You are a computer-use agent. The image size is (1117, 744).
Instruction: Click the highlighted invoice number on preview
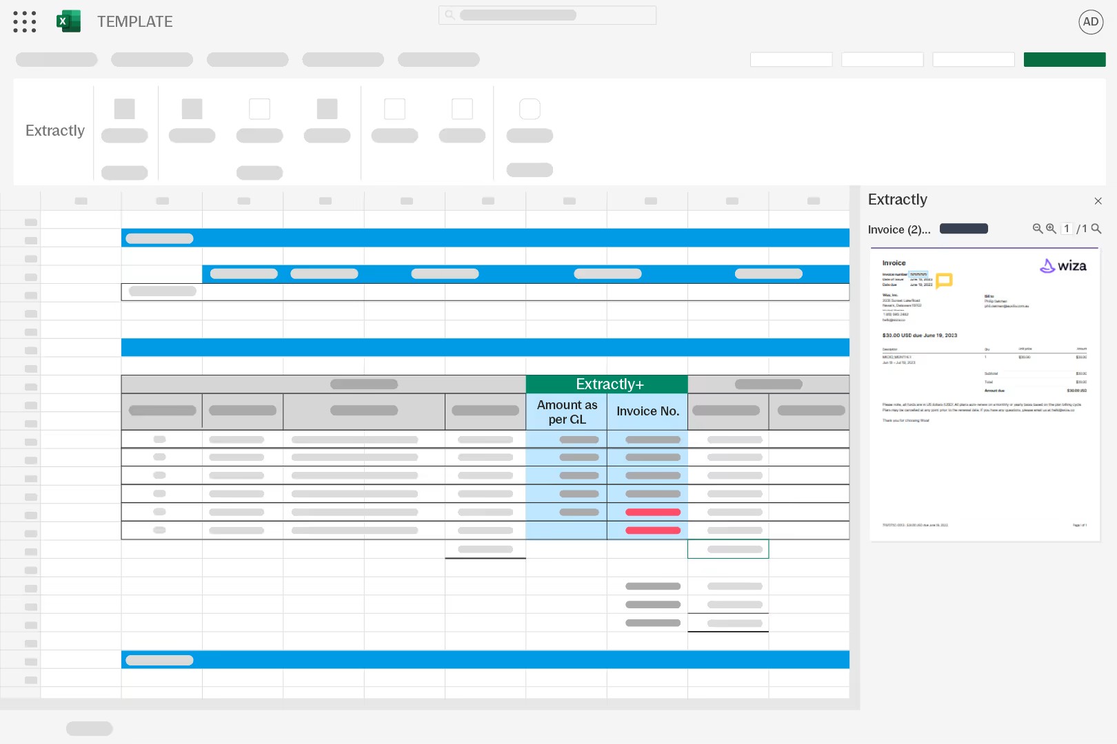918,274
